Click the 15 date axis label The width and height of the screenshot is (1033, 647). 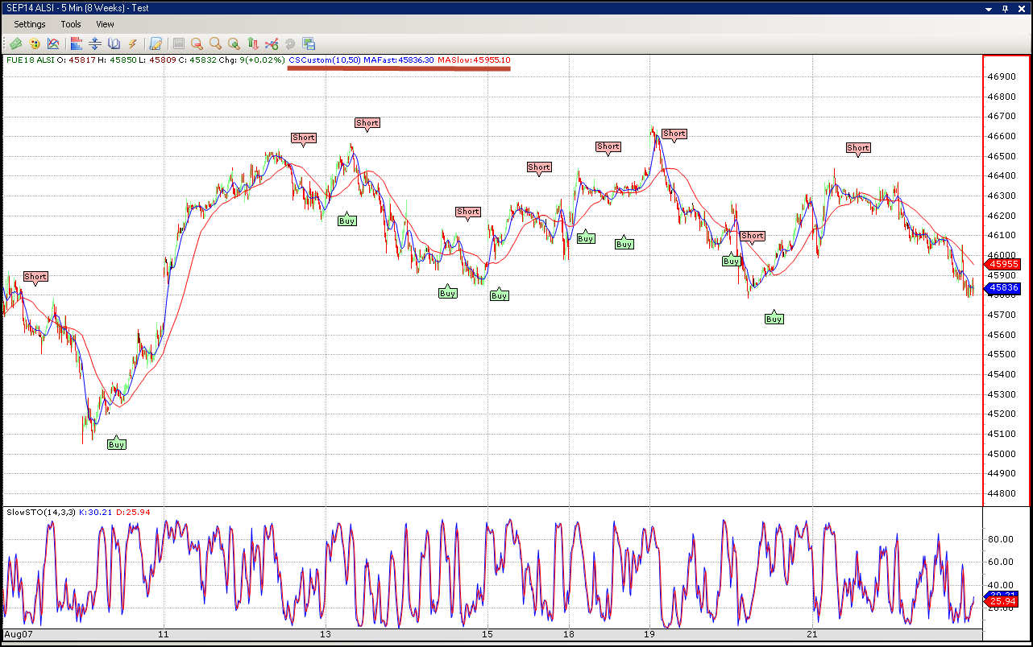(x=487, y=635)
